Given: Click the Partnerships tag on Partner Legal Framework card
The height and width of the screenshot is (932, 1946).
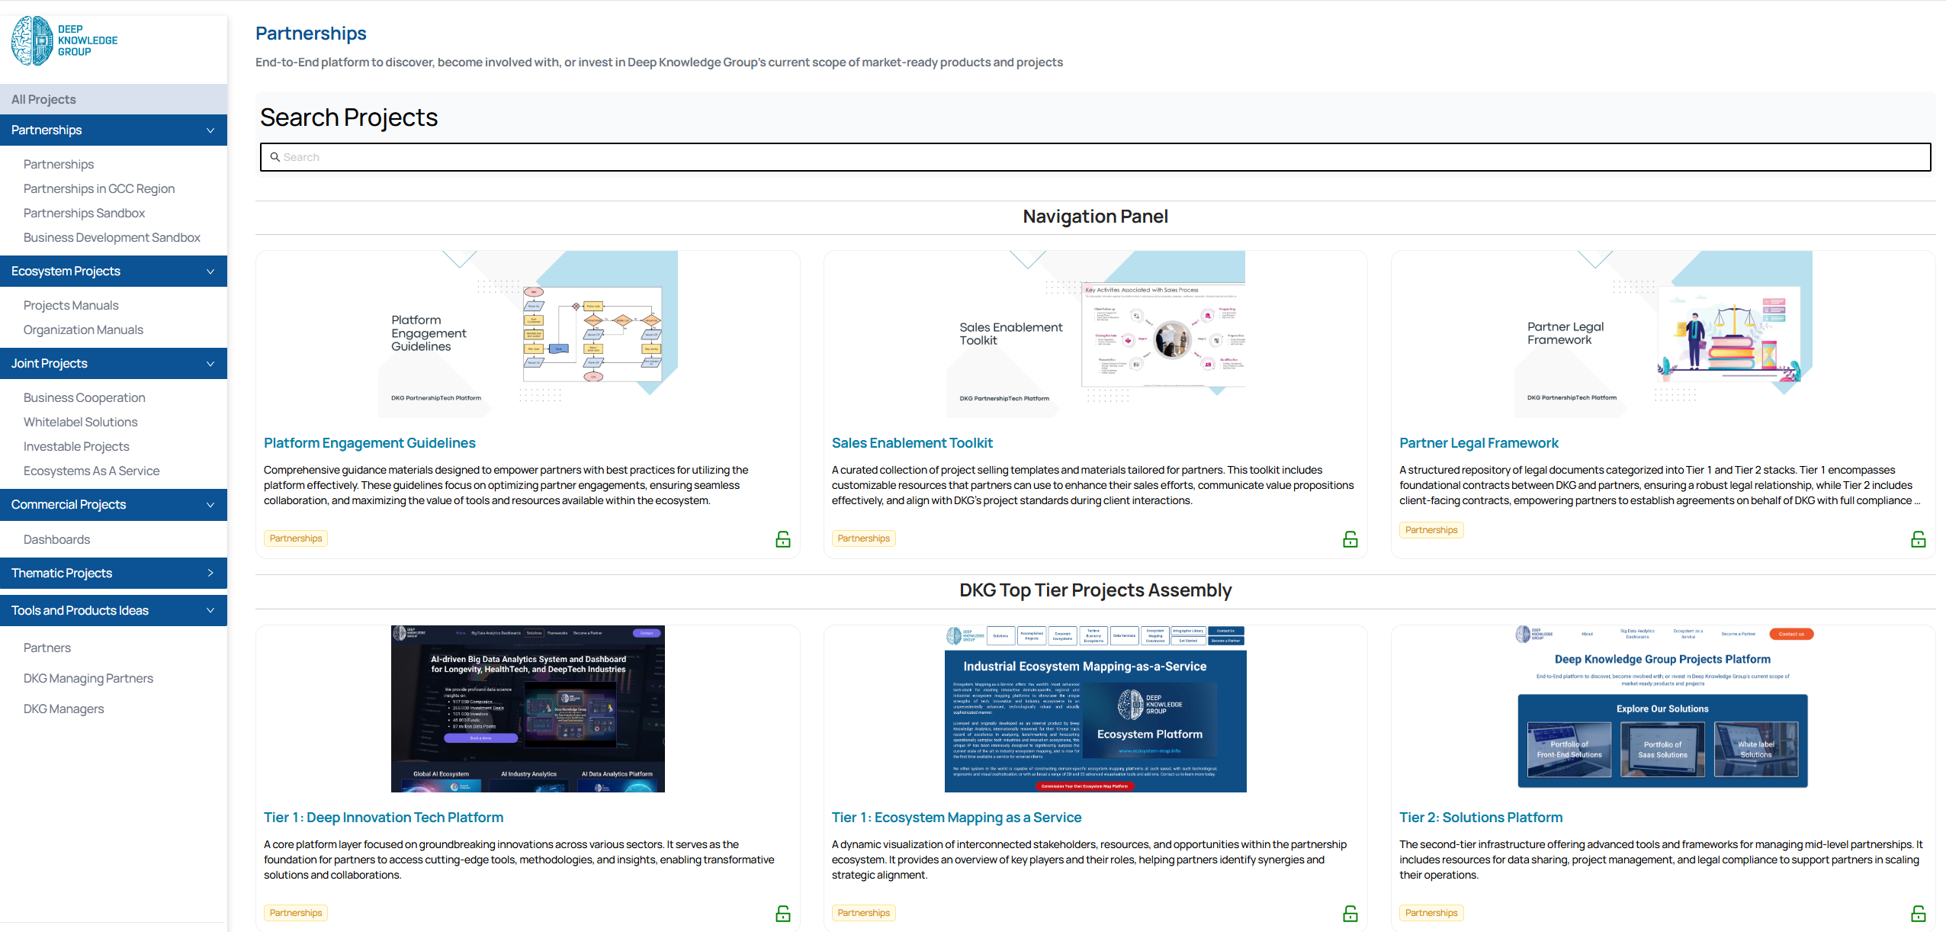Looking at the screenshot, I should pyautogui.click(x=1431, y=530).
